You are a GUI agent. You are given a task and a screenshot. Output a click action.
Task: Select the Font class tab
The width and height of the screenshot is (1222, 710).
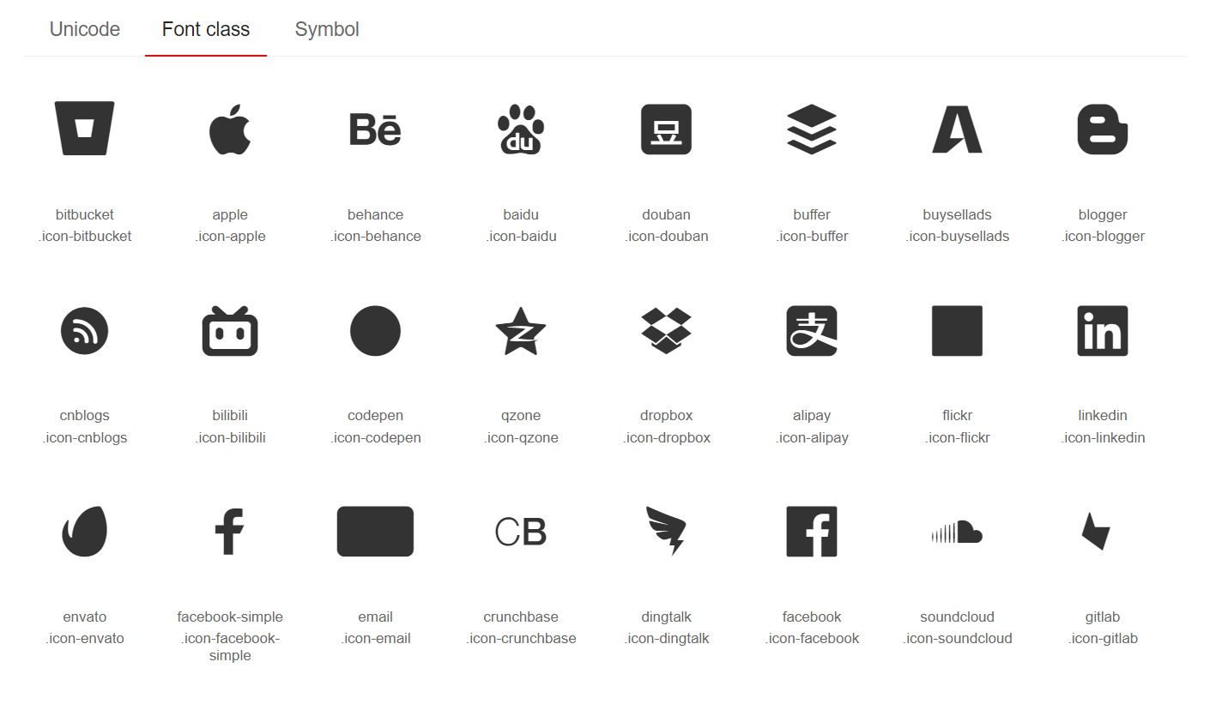pos(206,29)
